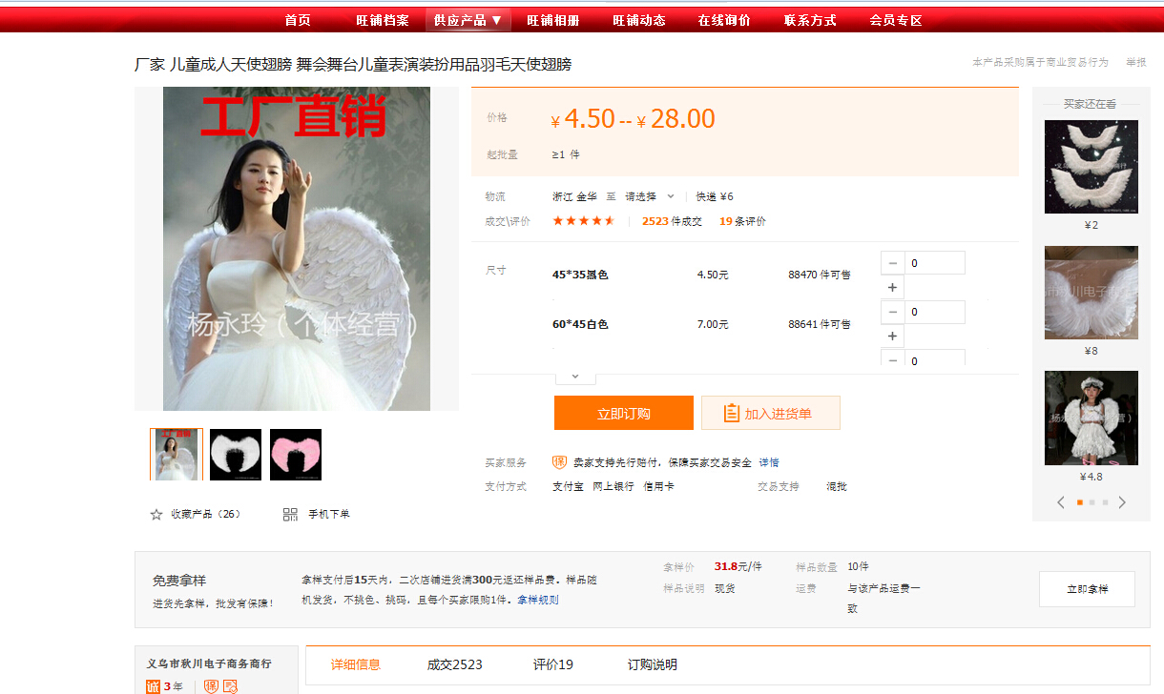
Task: Click the seller credit 诚 badge icon
Action: (154, 686)
